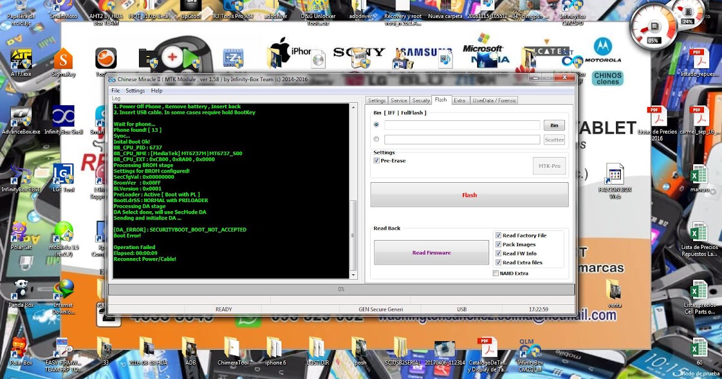
Task: Enable the NAND Extra checkbox
Action: tap(496, 273)
